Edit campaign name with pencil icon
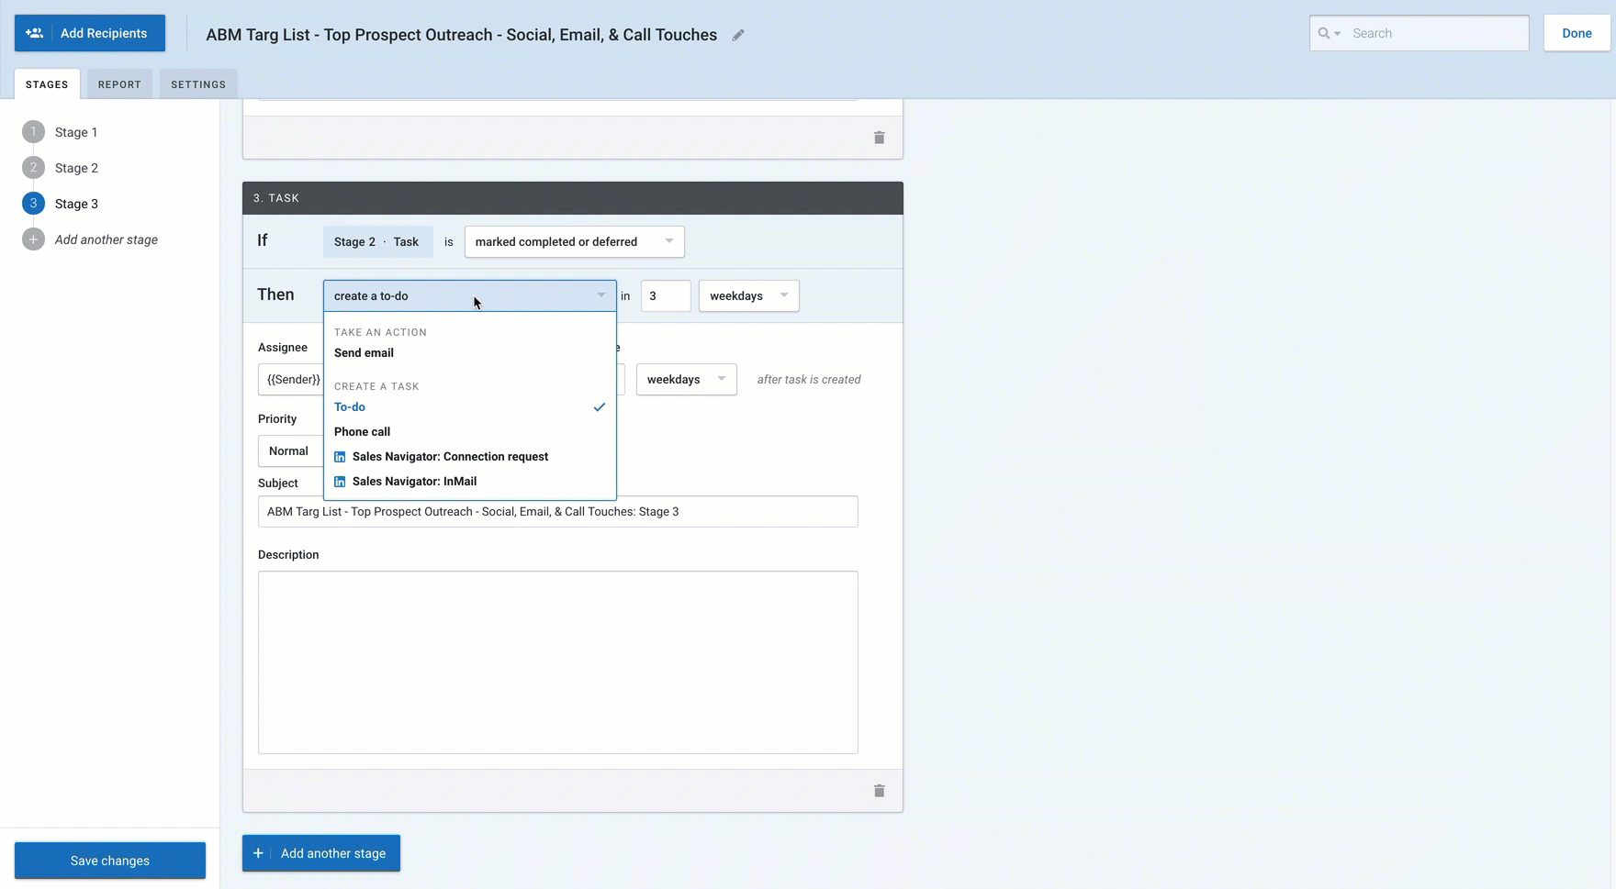Viewport: 1616px width, 889px height. (738, 35)
